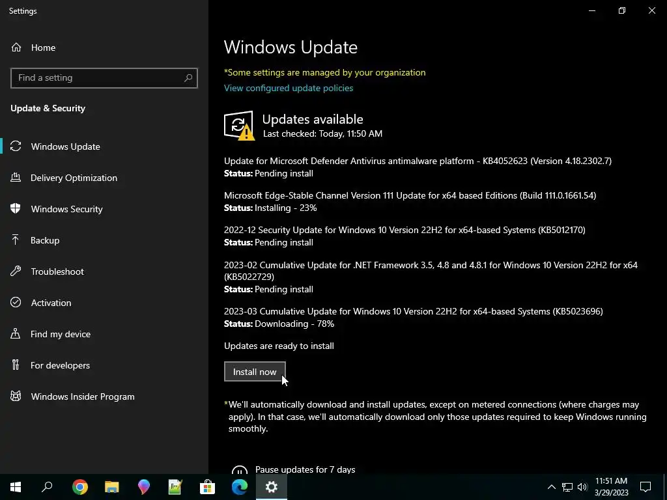Click the Install now button

coord(255,372)
